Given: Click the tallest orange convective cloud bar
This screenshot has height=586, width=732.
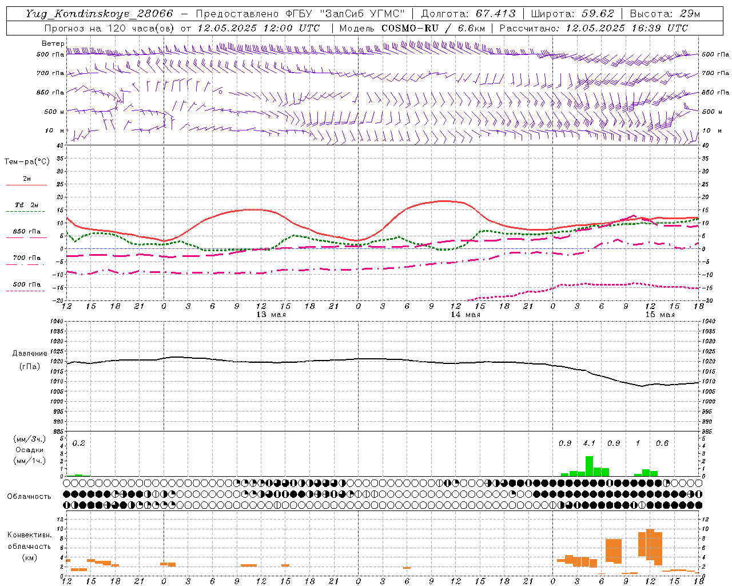Looking at the screenshot, I should [650, 544].
